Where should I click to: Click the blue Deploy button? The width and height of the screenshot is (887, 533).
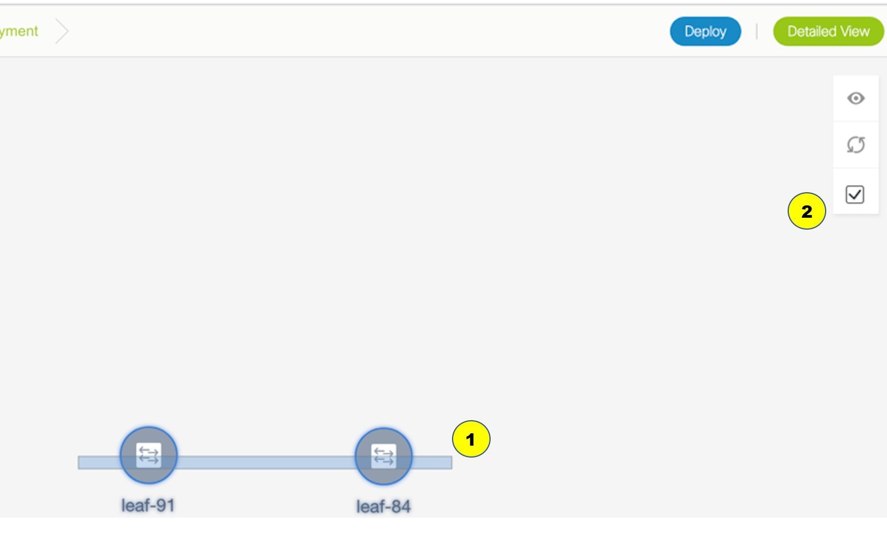pyautogui.click(x=705, y=31)
